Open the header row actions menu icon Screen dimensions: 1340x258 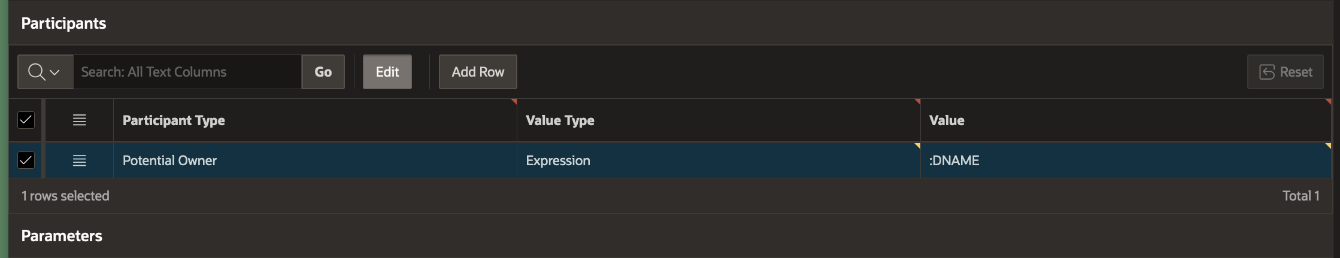point(79,120)
